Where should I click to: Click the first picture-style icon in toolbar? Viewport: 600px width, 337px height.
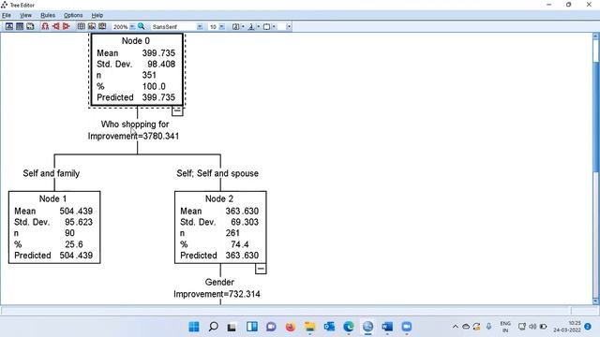pyautogui.click(x=9, y=26)
